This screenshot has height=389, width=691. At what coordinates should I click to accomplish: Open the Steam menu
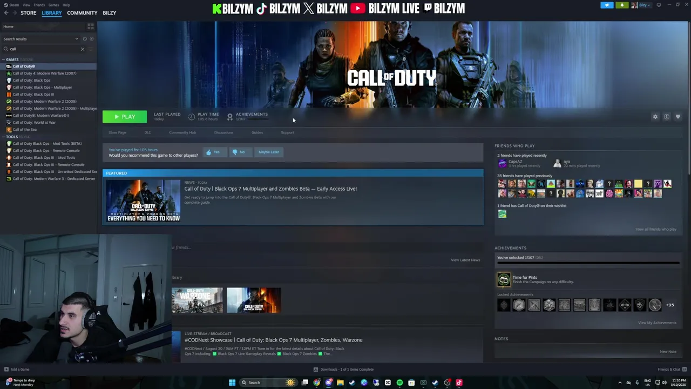(x=13, y=5)
